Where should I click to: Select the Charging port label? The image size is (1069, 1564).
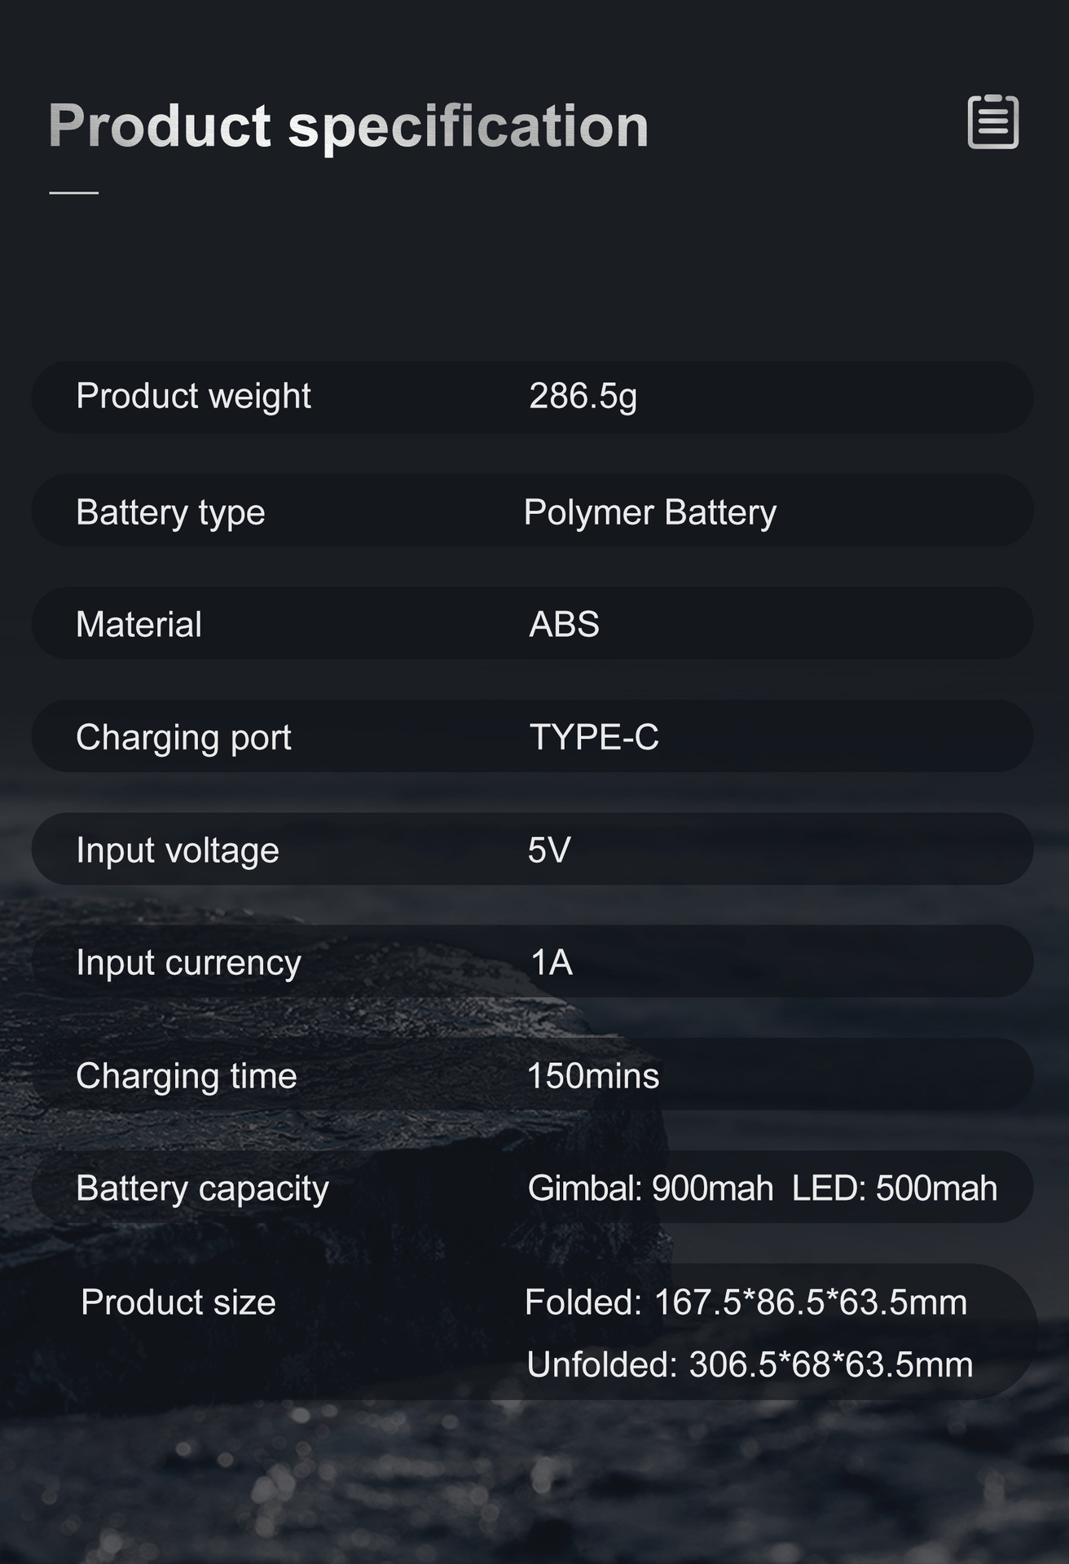[183, 737]
